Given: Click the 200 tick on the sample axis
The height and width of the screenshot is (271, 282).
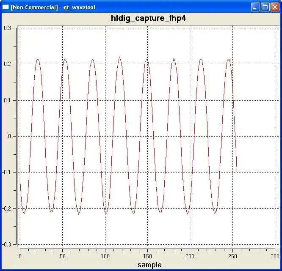Looking at the screenshot, I should [x=190, y=256].
